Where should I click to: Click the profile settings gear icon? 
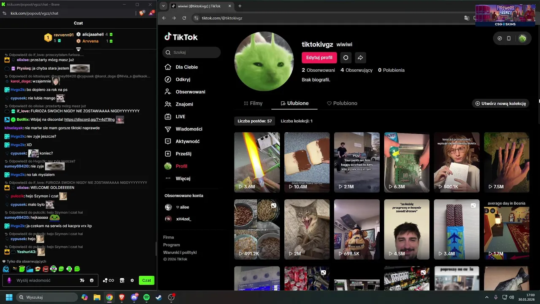pyautogui.click(x=346, y=57)
